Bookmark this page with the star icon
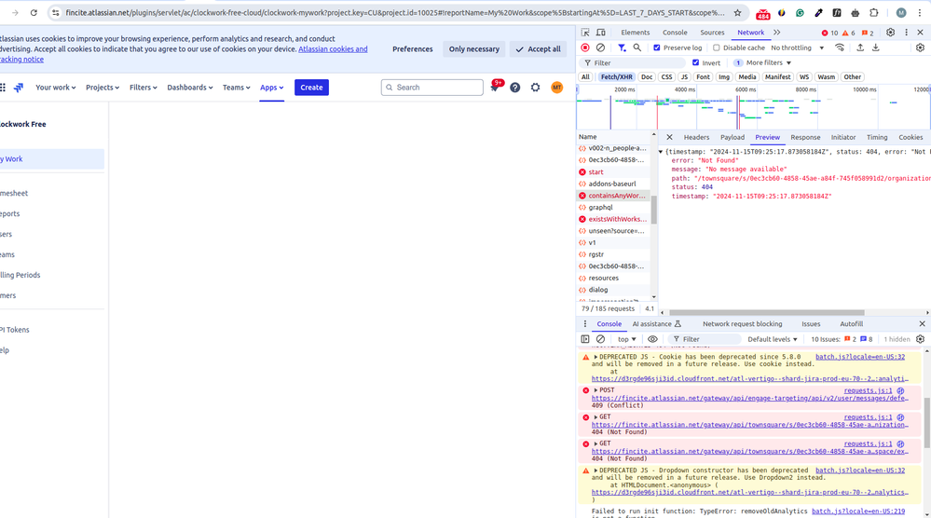 pyautogui.click(x=737, y=12)
